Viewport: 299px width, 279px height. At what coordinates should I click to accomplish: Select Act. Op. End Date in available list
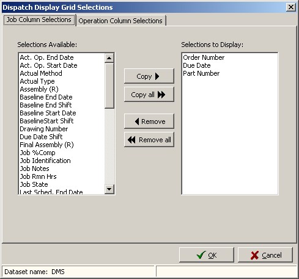click(46, 57)
